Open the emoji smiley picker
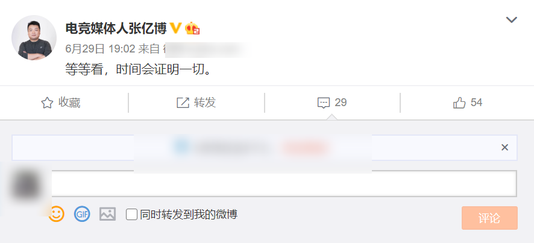This screenshot has height=243, width=534. (56, 214)
